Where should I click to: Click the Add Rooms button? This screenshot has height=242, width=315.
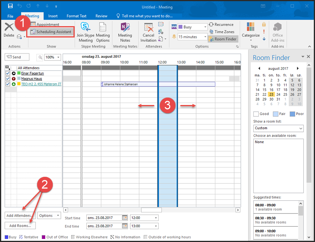pyautogui.click(x=20, y=226)
